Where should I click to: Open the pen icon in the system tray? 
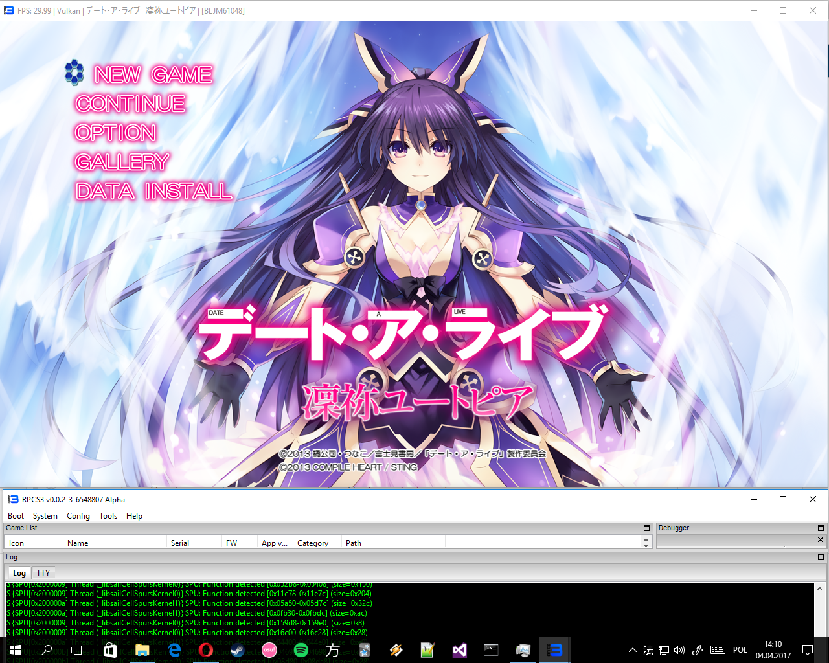click(x=698, y=650)
